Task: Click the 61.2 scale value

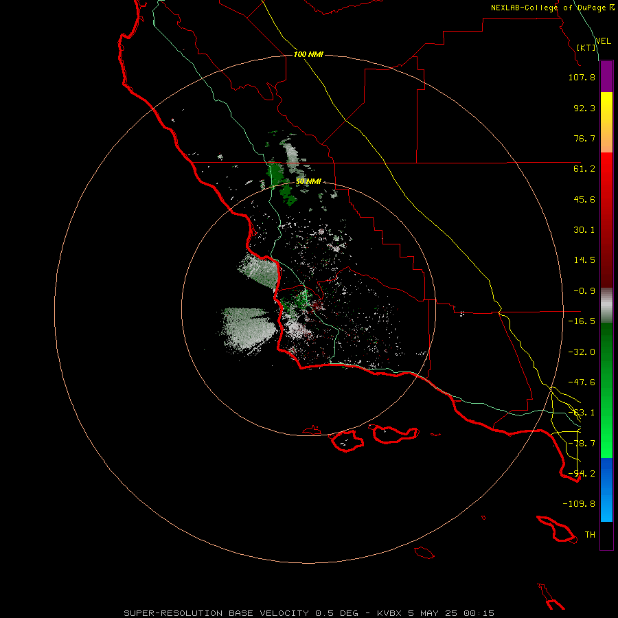Action: (x=584, y=169)
